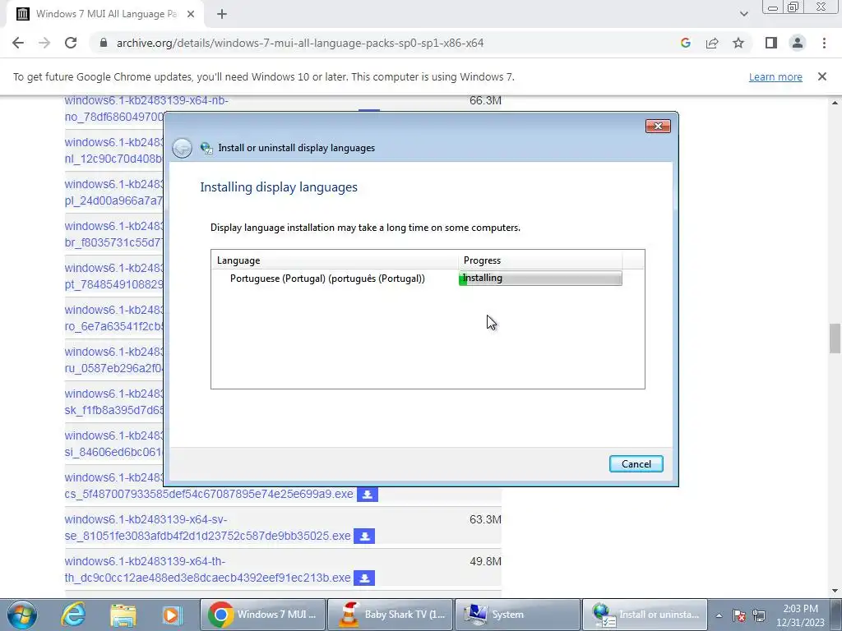Screen dimensions: 842x631
Task: Close the Windows 7 MUI tab
Action: 191,14
